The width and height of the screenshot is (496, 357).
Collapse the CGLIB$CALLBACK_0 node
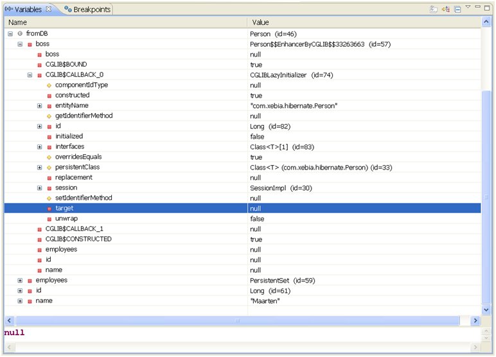(x=30, y=75)
